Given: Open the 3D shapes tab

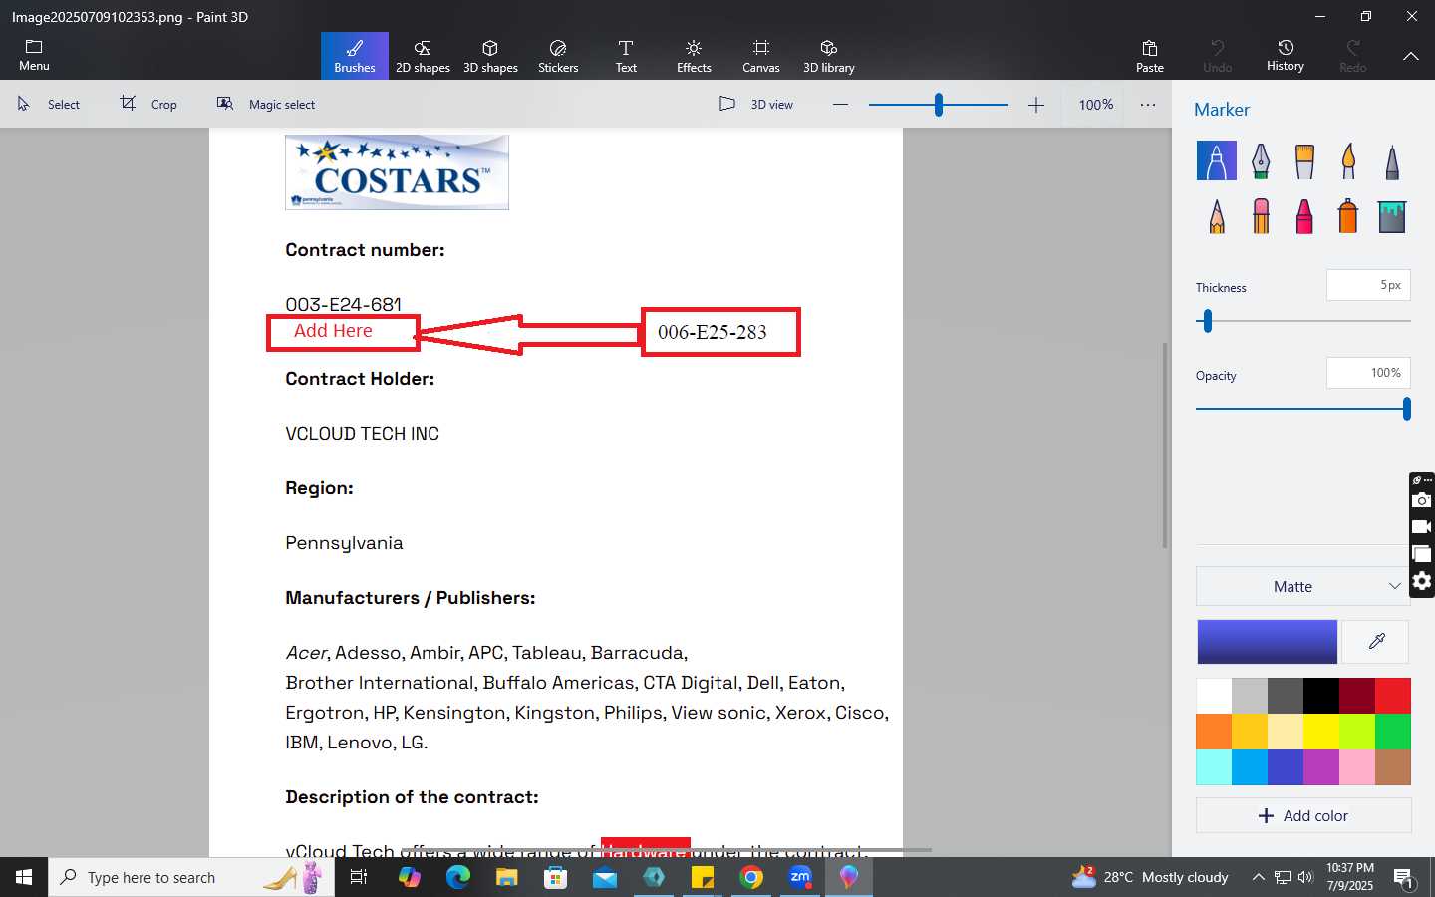Looking at the screenshot, I should tap(490, 56).
